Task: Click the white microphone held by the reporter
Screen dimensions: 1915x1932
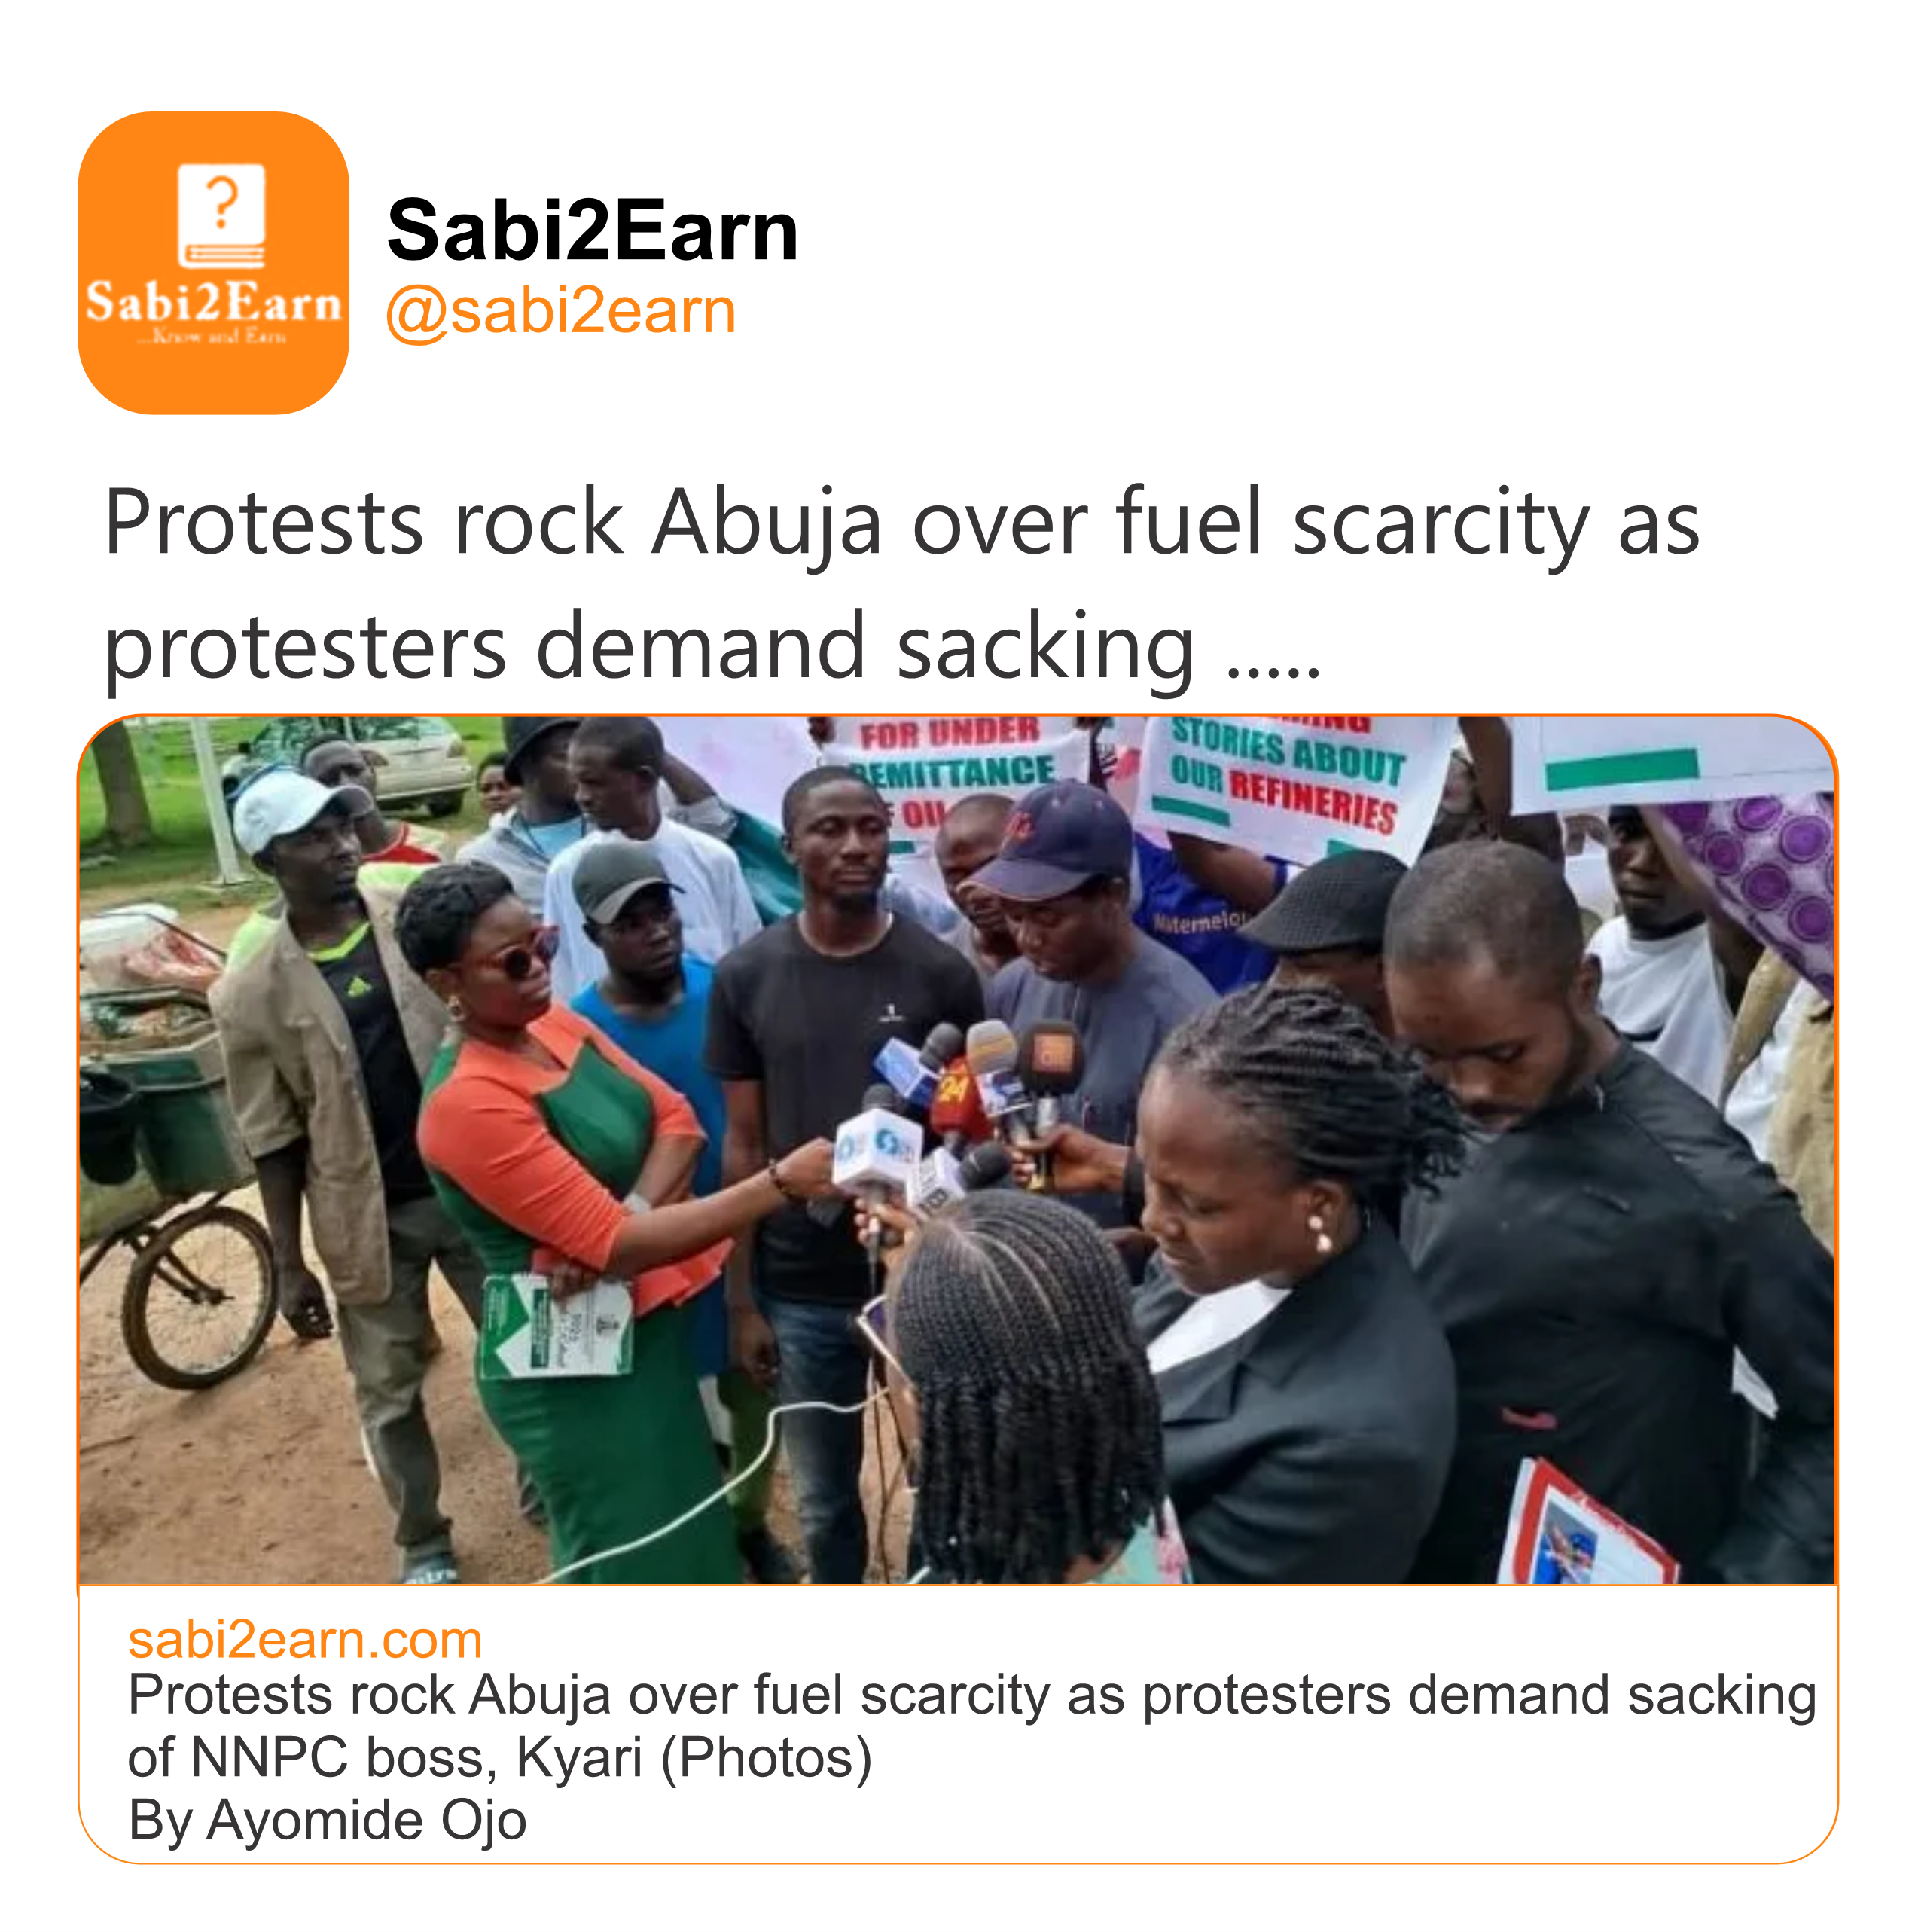Action: 877,1160
